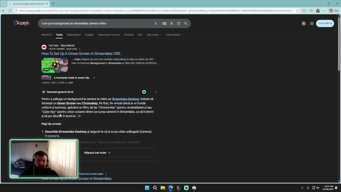
Task: Click Traducerea acestei pagini link
Action: pyautogui.click(x=91, y=174)
